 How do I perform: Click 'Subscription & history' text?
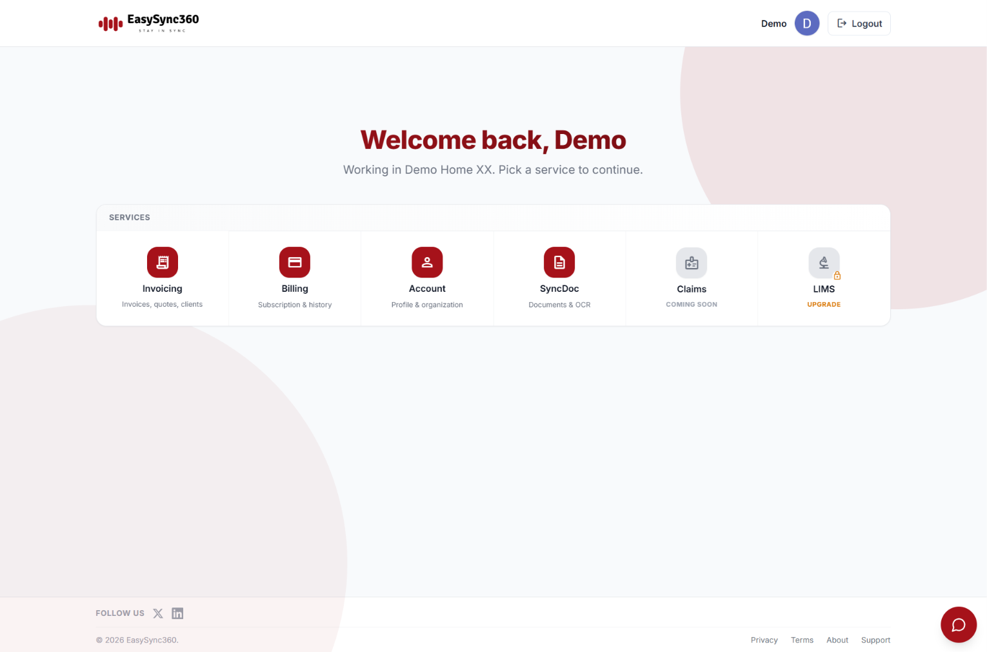click(x=295, y=305)
